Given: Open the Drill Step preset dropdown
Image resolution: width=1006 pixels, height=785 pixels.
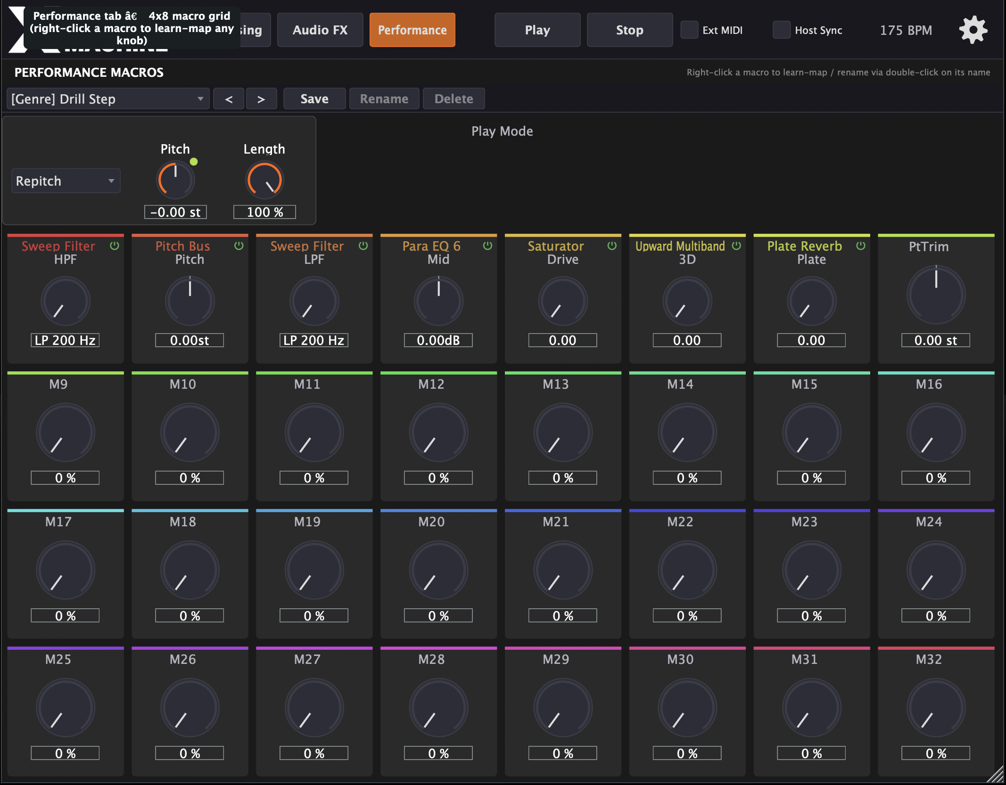Looking at the screenshot, I should [x=108, y=99].
